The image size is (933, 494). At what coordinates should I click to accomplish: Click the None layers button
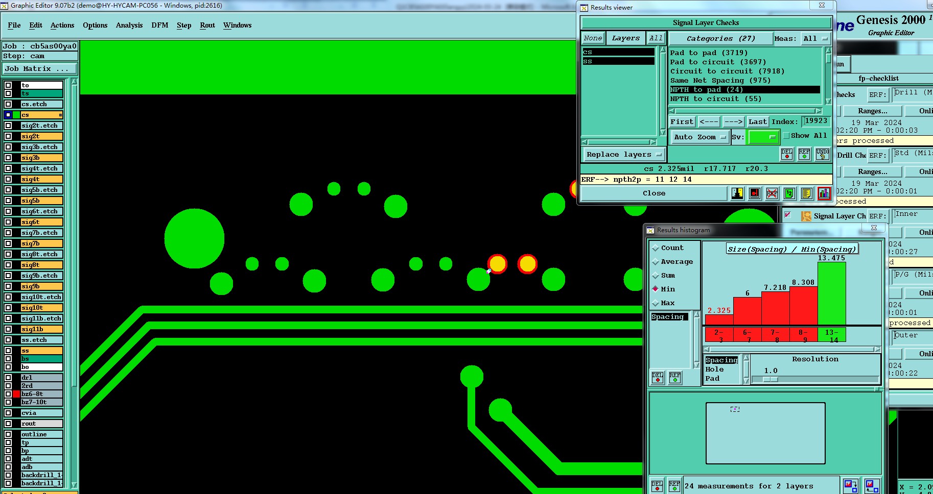pyautogui.click(x=593, y=38)
